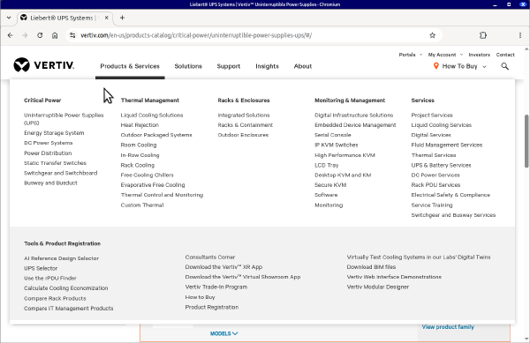Viewport: 530px width, 343px height.
Task: Select IP KVM Switches link
Action: (337, 145)
